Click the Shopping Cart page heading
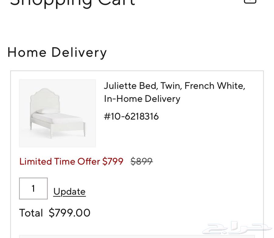 72,2
